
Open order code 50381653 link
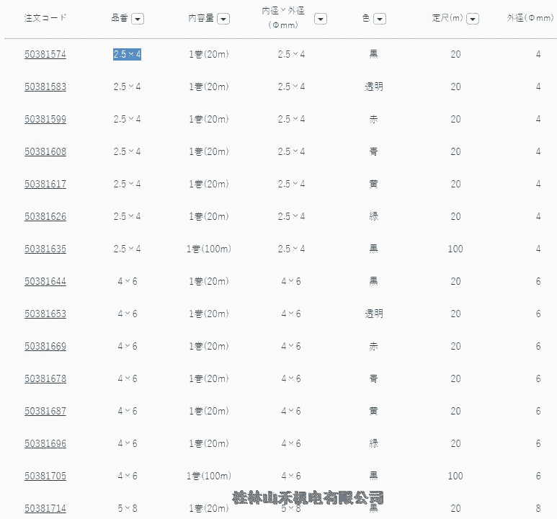coord(45,314)
